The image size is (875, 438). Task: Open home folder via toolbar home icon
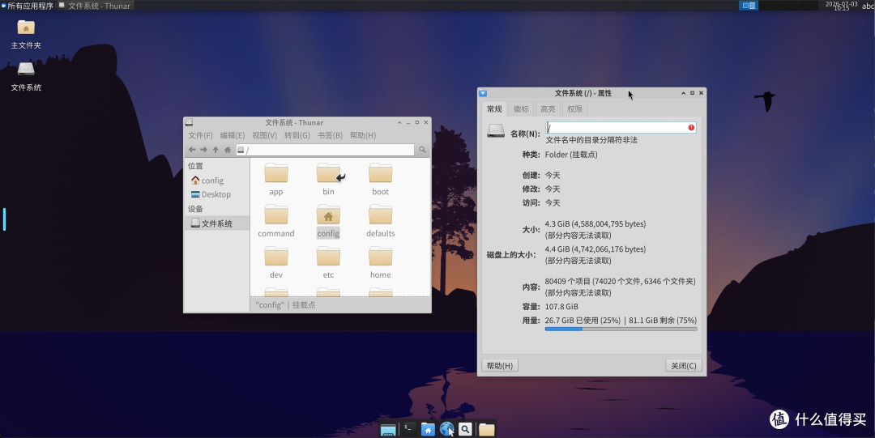(x=228, y=150)
